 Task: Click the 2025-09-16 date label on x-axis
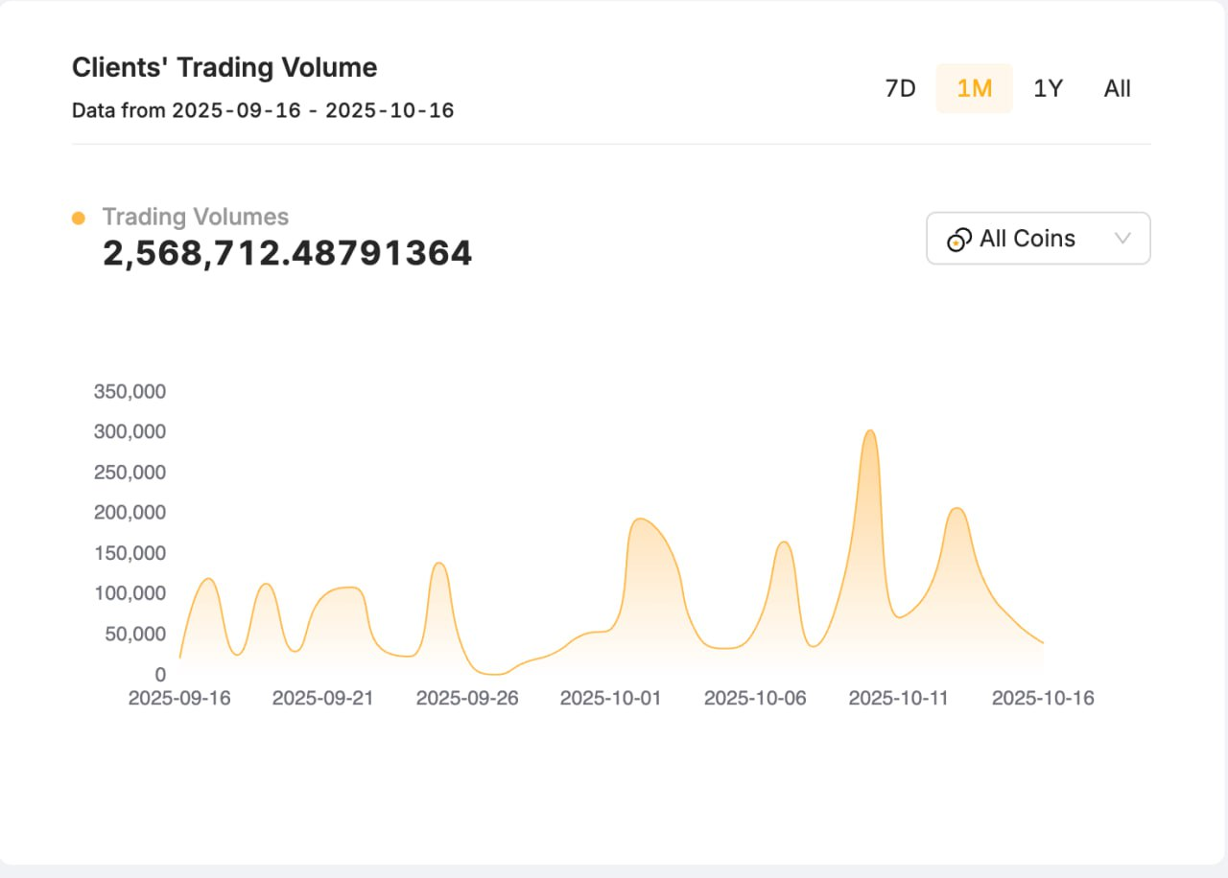180,698
